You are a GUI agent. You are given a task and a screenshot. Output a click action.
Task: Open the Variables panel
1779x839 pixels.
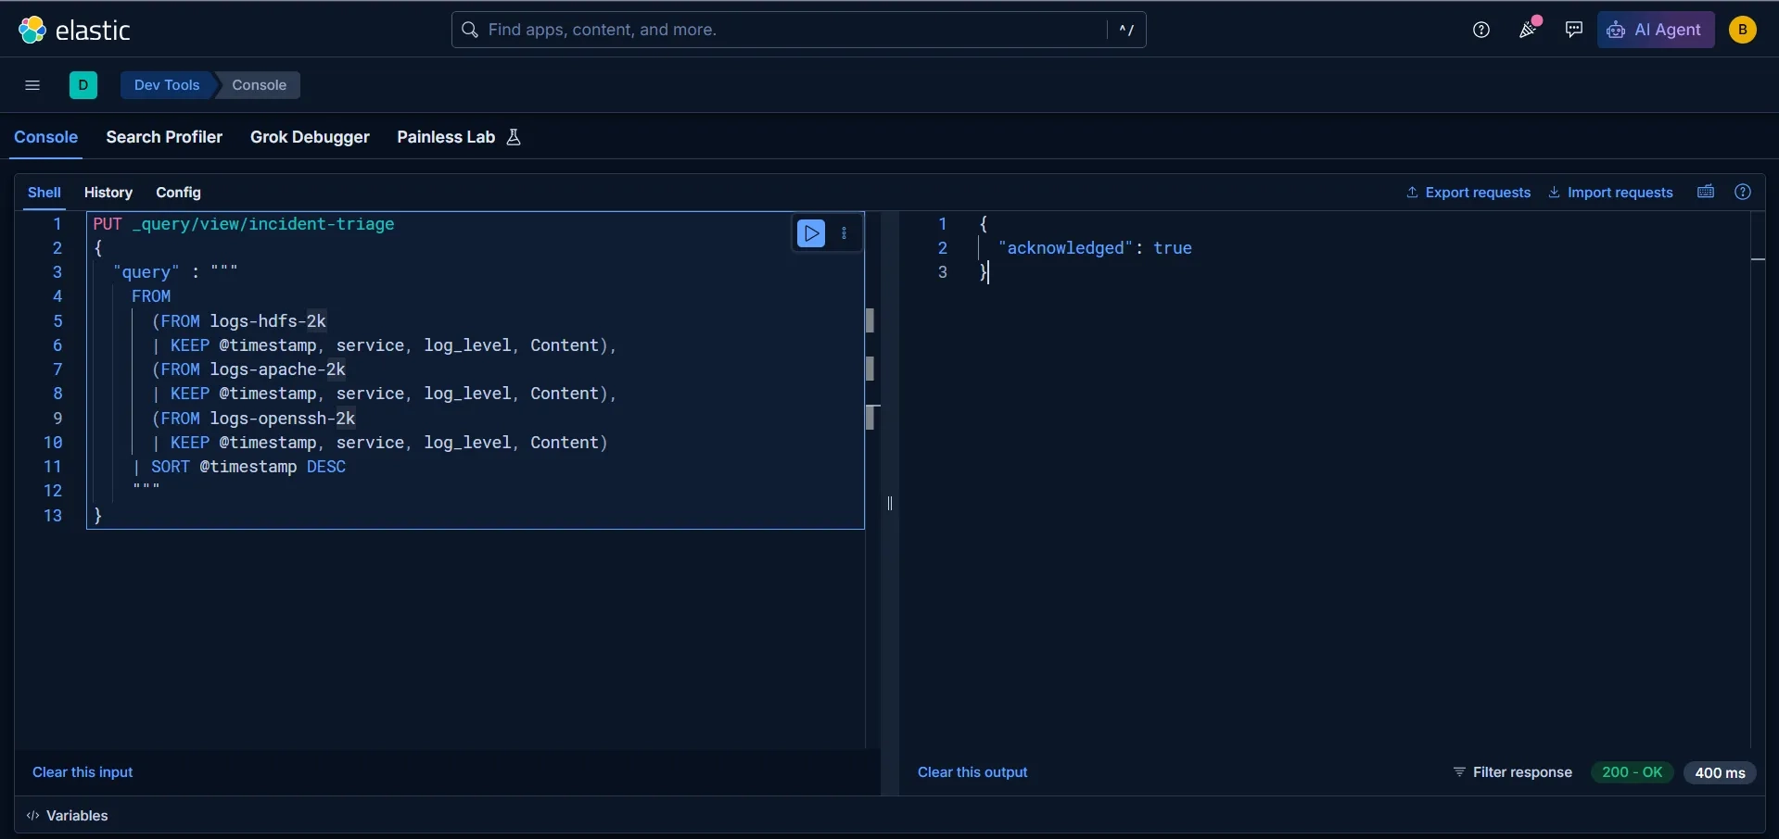click(68, 816)
